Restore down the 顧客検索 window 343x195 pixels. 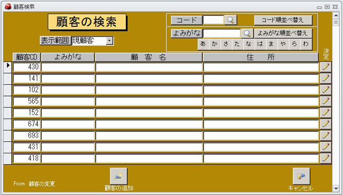327,7
